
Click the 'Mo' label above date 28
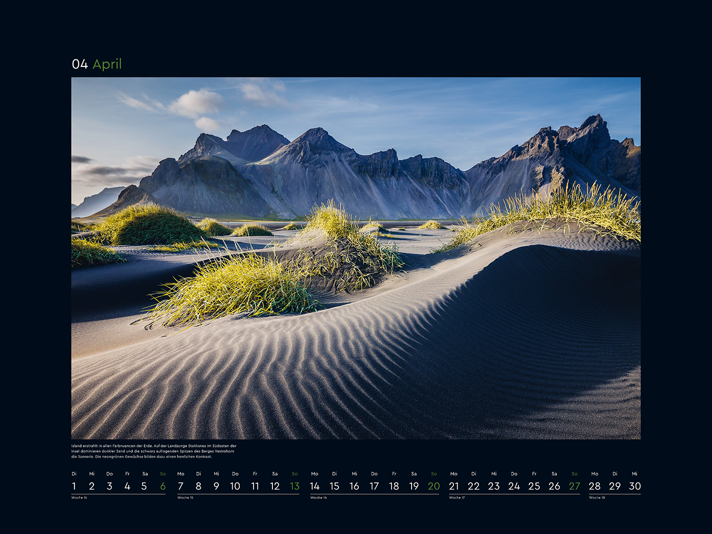click(x=595, y=474)
